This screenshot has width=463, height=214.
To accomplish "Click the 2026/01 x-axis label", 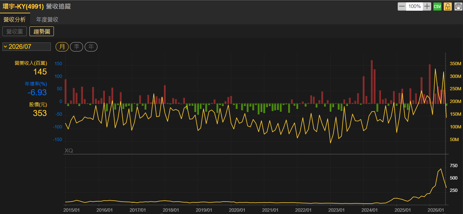I will pyautogui.click(x=436, y=210).
